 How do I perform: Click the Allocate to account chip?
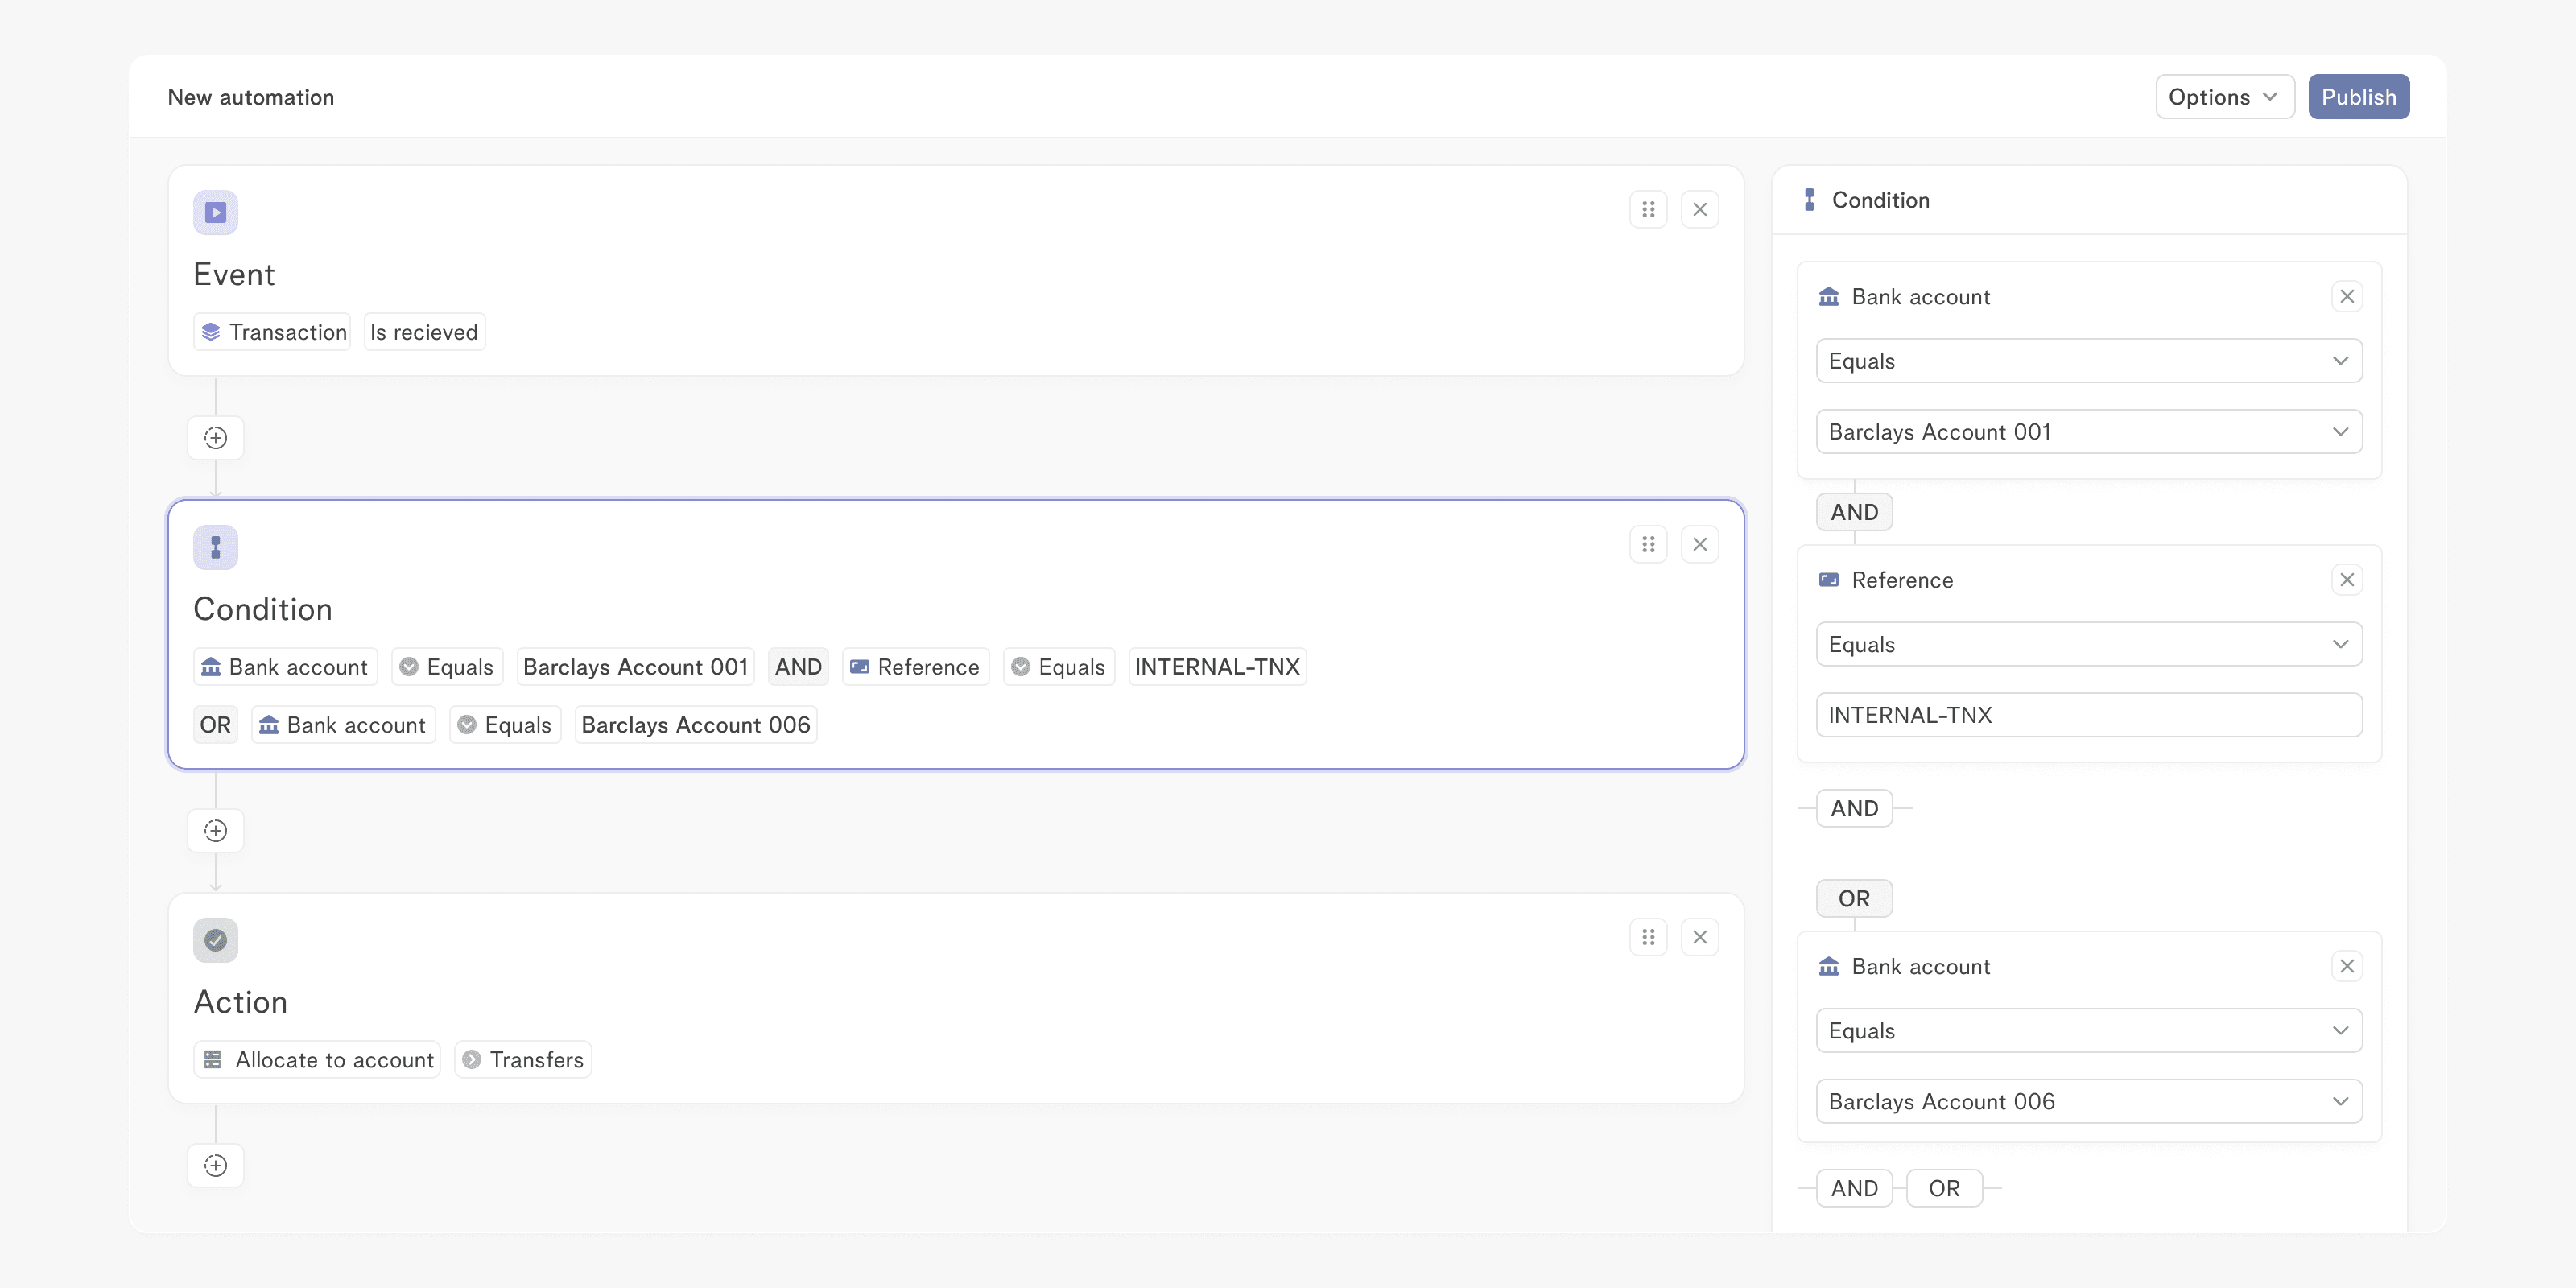318,1060
